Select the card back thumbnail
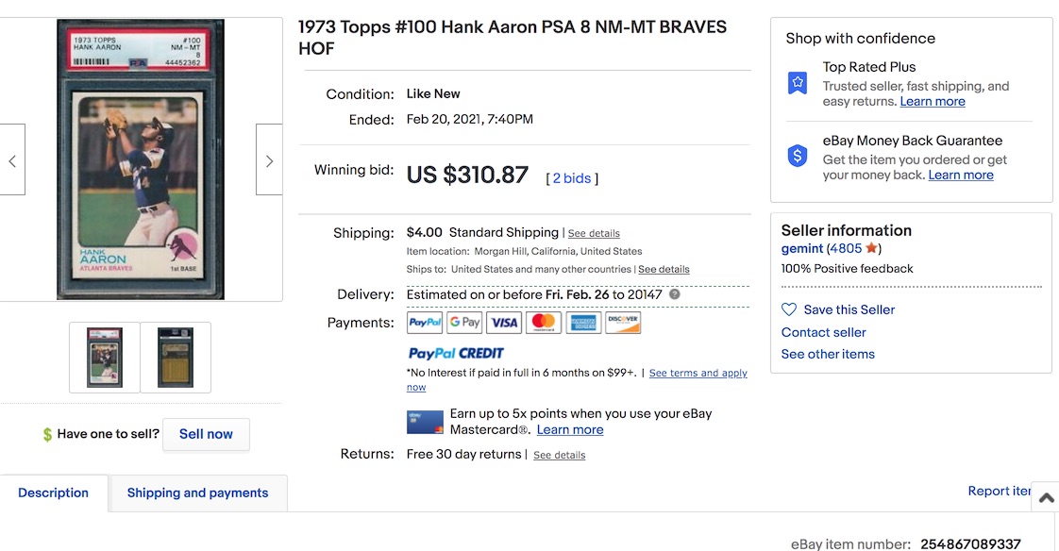Screen dimensions: 1059x551 click(x=176, y=357)
